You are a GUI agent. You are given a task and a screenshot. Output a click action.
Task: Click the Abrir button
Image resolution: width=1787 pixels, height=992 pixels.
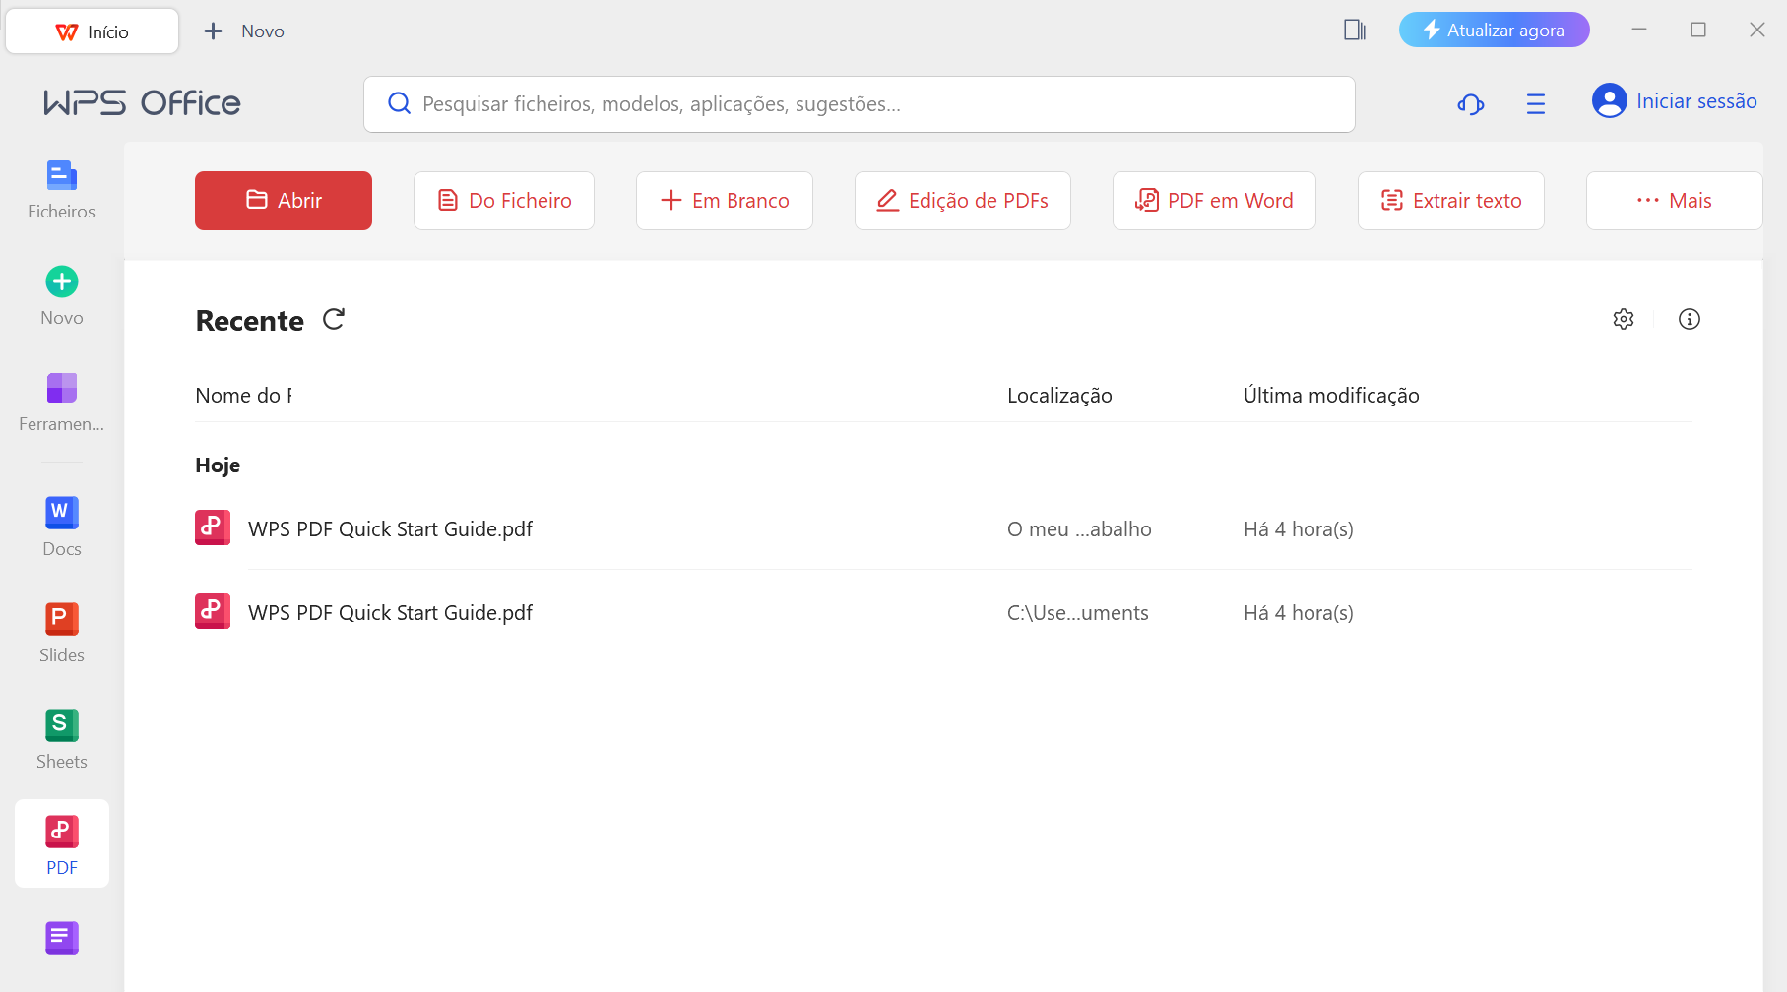pos(284,201)
